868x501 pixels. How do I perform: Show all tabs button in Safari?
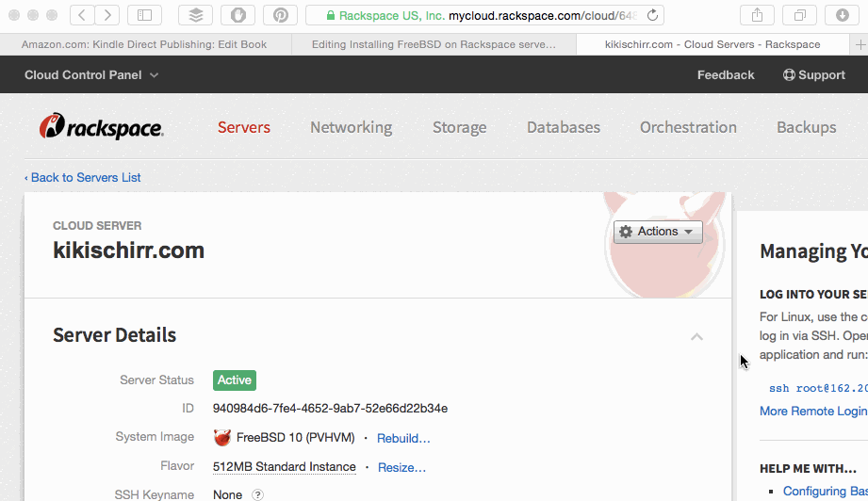pyautogui.click(x=800, y=15)
